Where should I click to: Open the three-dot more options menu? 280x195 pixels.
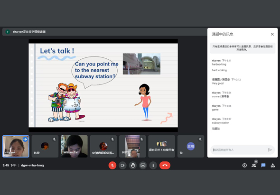coord(153,166)
